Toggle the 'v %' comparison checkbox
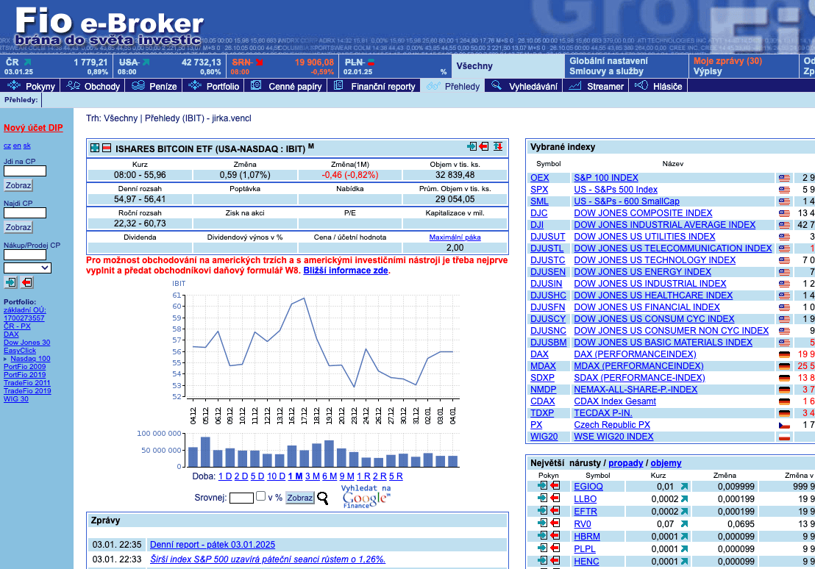This screenshot has height=569, width=815. click(260, 497)
